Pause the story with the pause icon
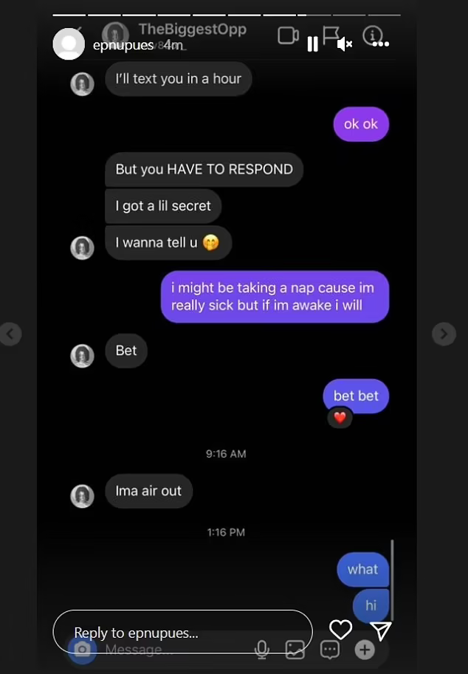The image size is (468, 674). click(x=312, y=44)
